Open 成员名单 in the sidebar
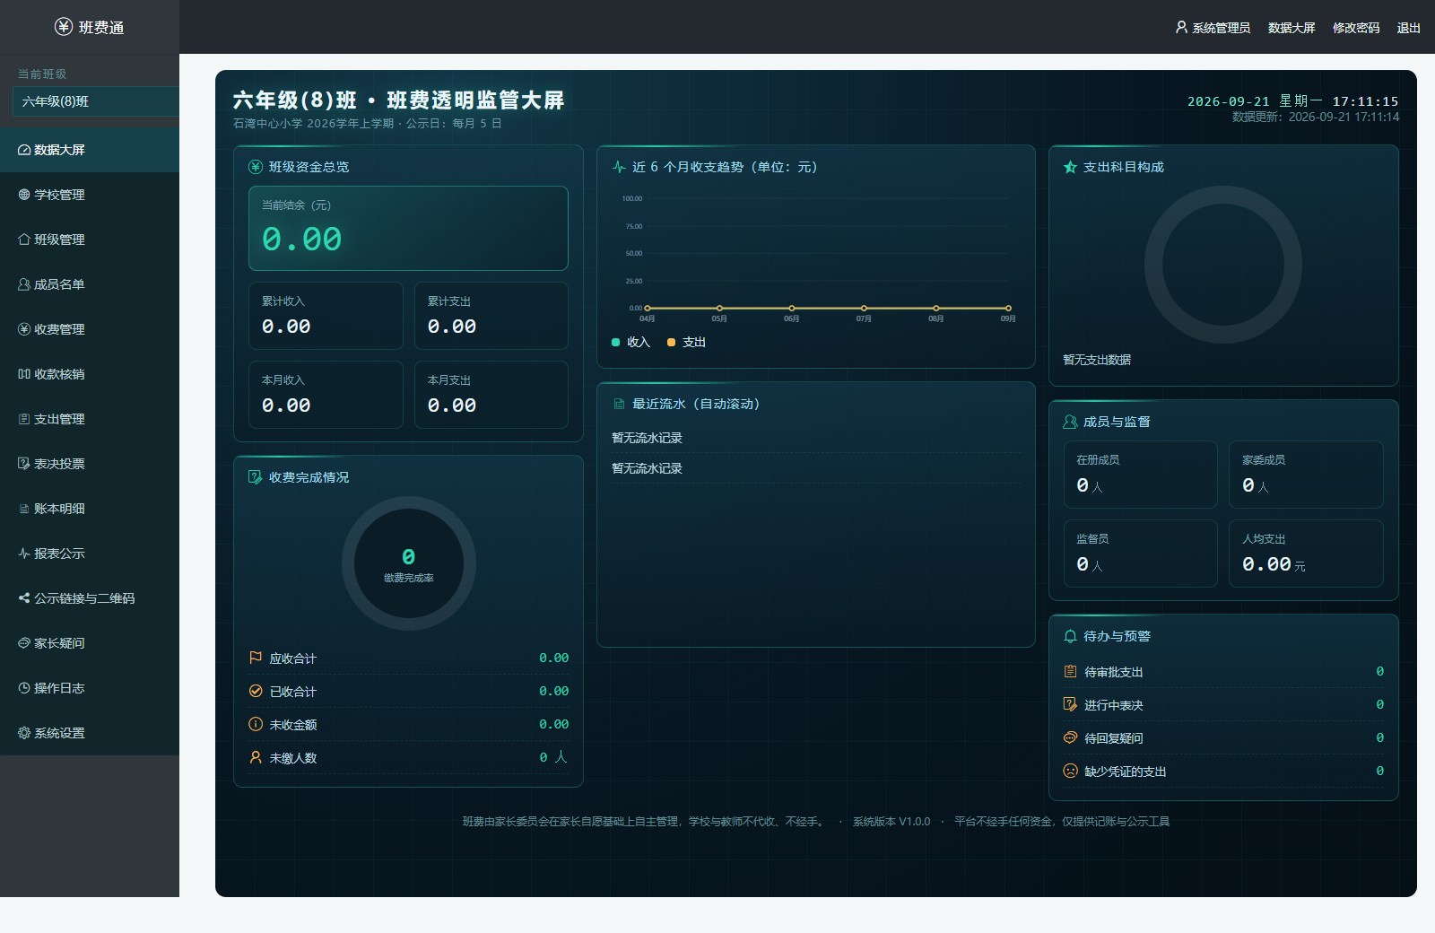The height and width of the screenshot is (933, 1435). [90, 284]
